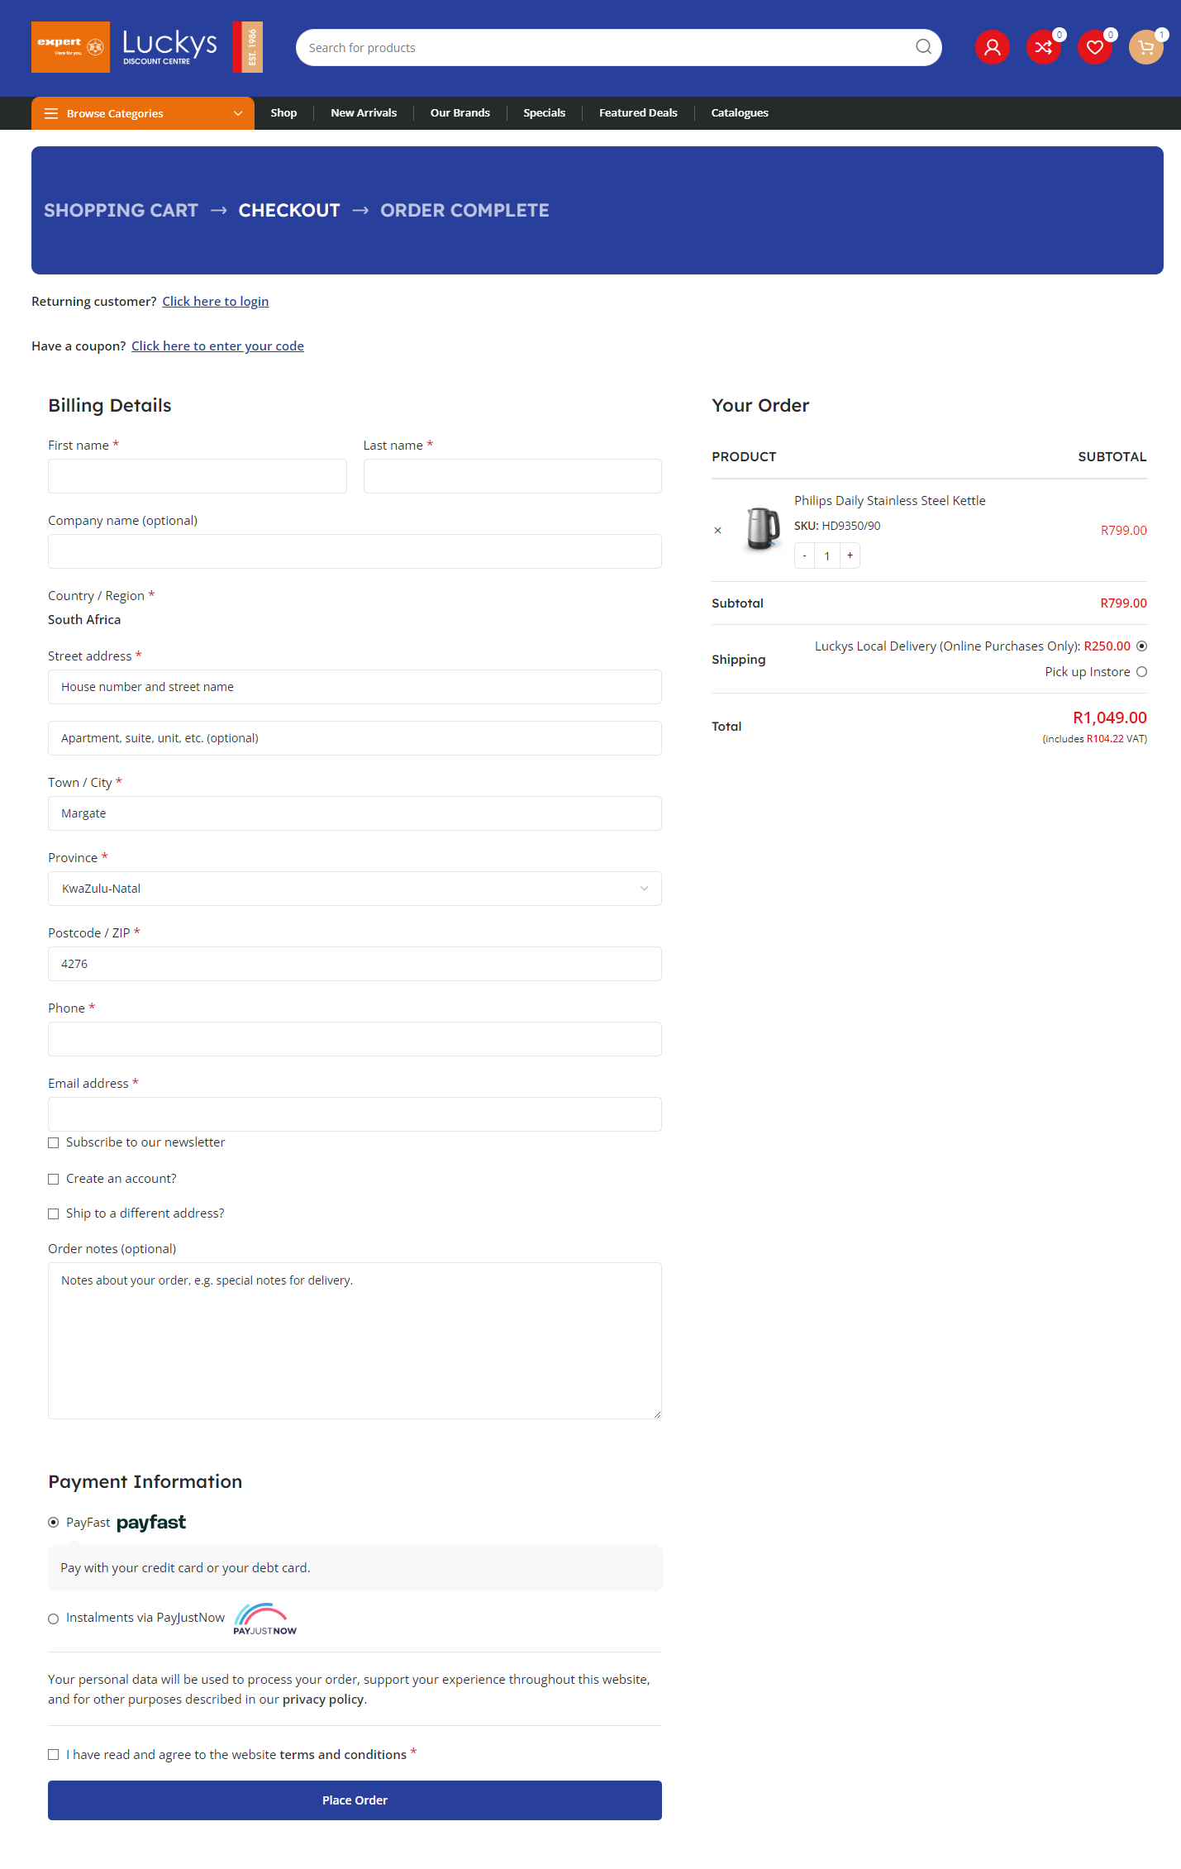Click the compare products icon

click(x=1044, y=47)
